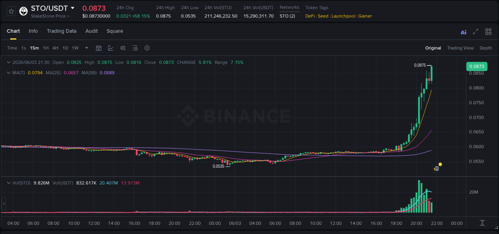The image size is (499, 234).
Task: Open the STO/USDT pair selector dropdown
Action: pyautogui.click(x=72, y=8)
